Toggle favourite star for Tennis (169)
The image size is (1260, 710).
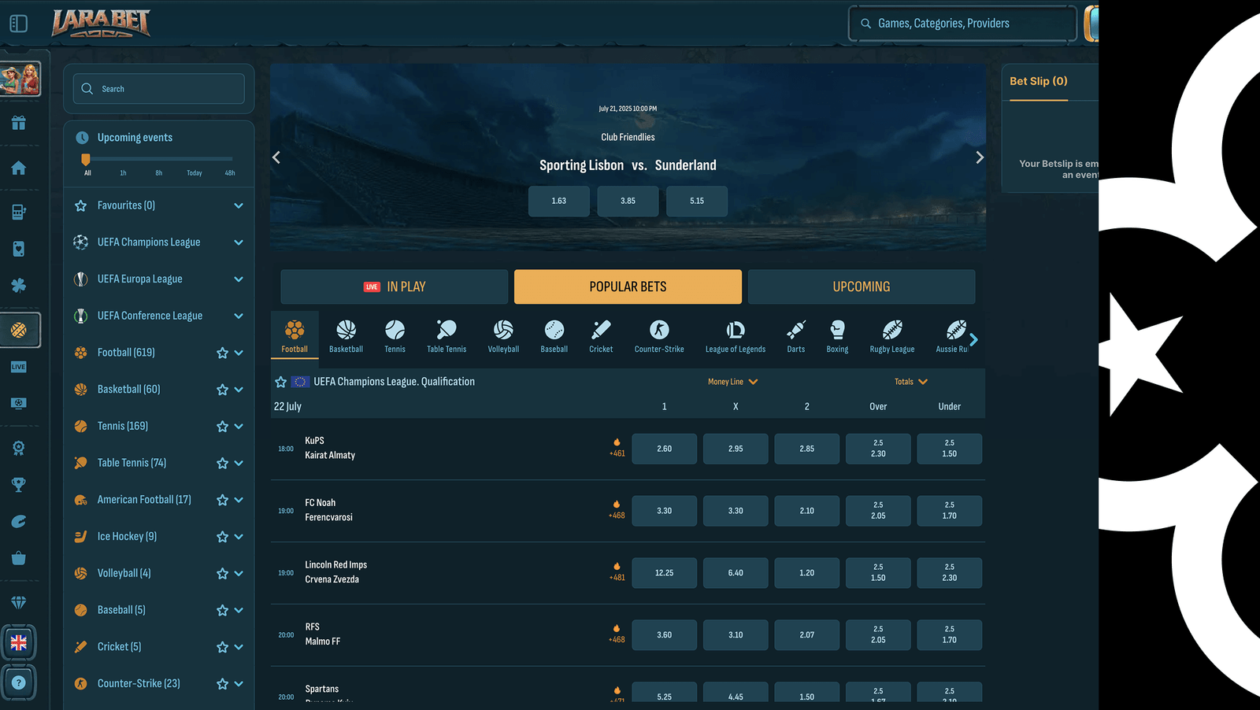(222, 427)
